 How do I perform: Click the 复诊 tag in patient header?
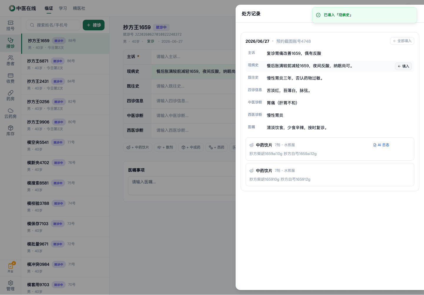tap(151, 41)
